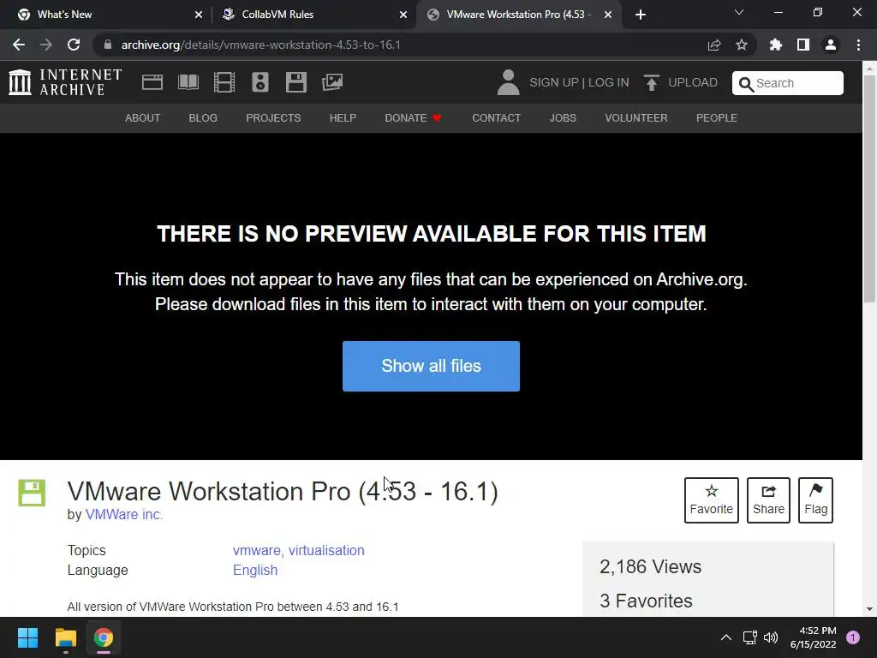Screen dimensions: 877x658
Task: Open the Windows Start button
Action: [x=27, y=637]
